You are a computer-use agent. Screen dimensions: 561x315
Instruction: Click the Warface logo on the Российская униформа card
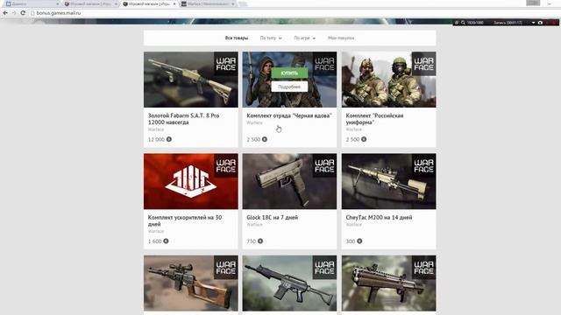coord(423,64)
